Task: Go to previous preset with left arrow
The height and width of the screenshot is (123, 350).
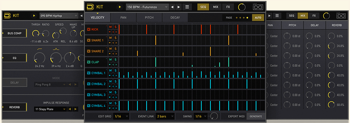Action: coord(172,7)
